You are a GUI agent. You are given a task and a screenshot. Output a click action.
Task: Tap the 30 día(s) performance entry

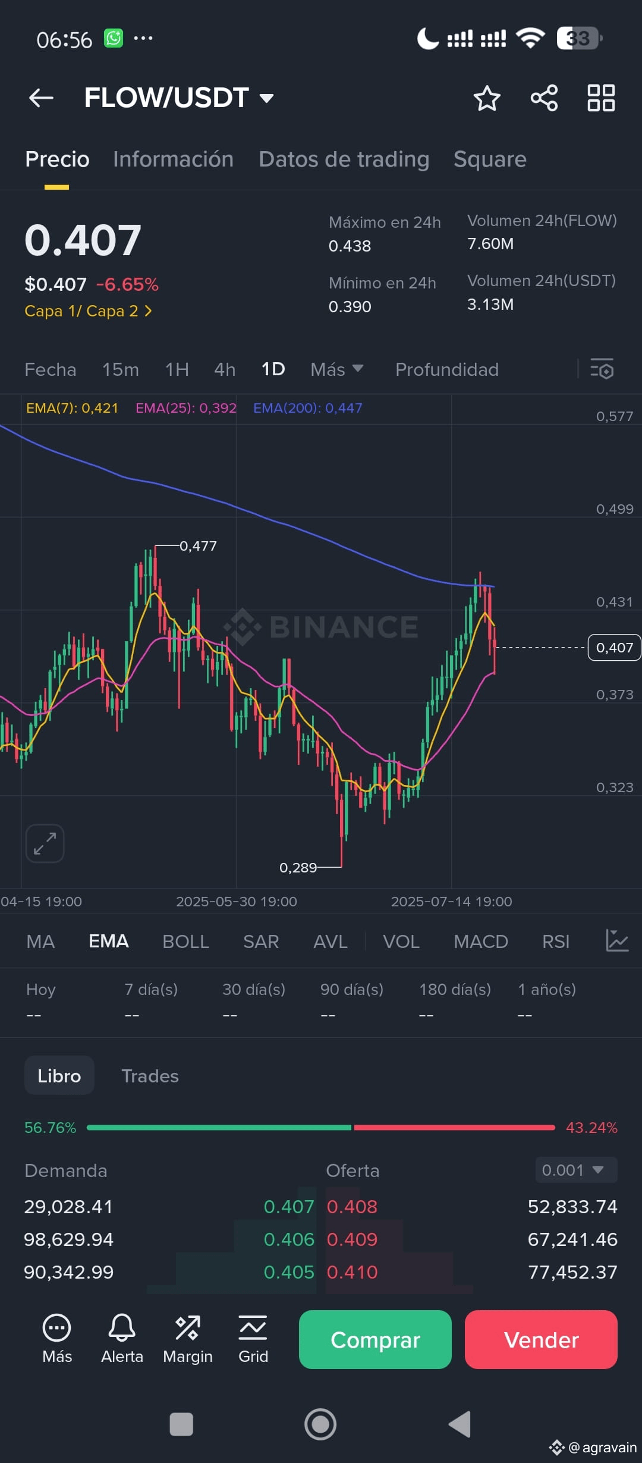click(x=254, y=1001)
